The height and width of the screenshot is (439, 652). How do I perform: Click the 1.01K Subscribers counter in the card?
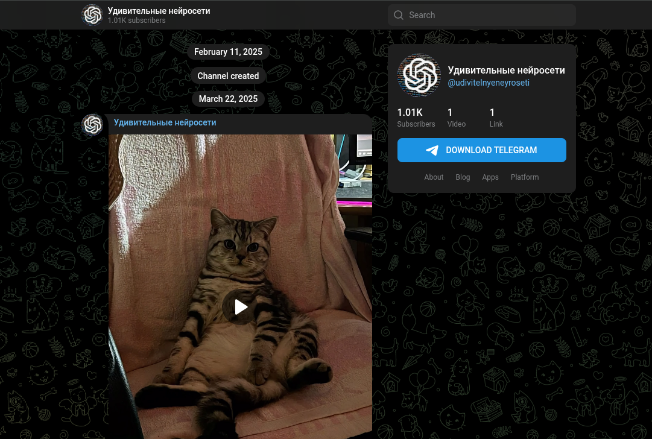[416, 118]
